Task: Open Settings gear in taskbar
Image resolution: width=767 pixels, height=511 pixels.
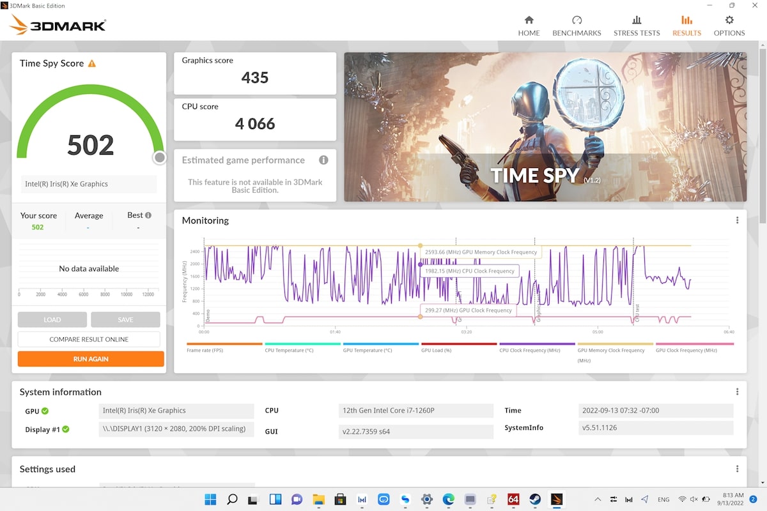Action: 426,499
